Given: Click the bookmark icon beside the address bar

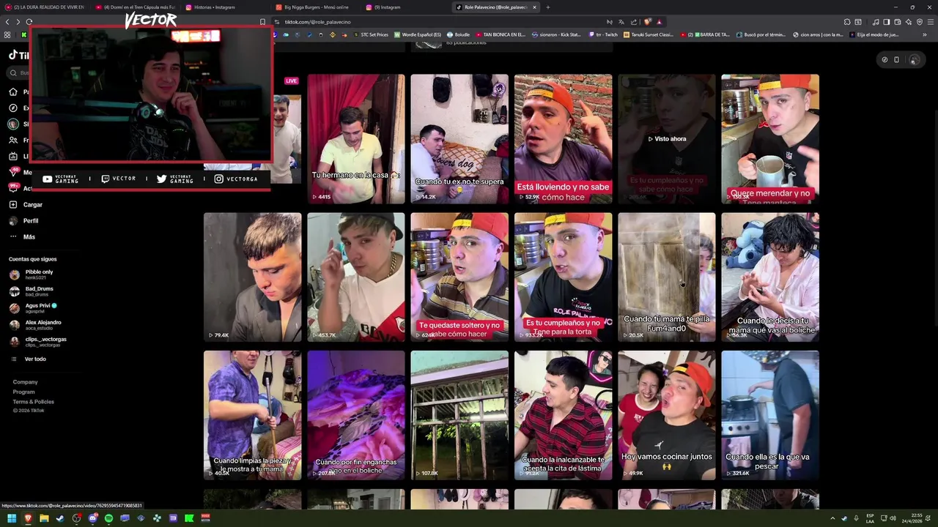Looking at the screenshot, I should [x=262, y=22].
